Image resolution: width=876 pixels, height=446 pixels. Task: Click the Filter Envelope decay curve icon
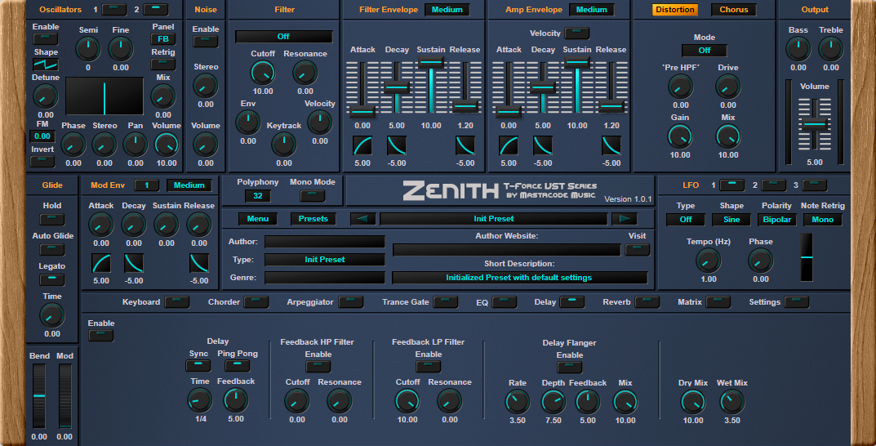(397, 145)
